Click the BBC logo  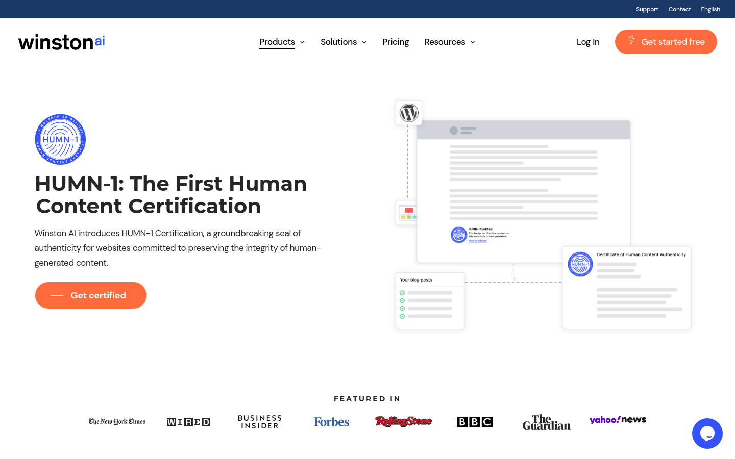pyautogui.click(x=475, y=422)
